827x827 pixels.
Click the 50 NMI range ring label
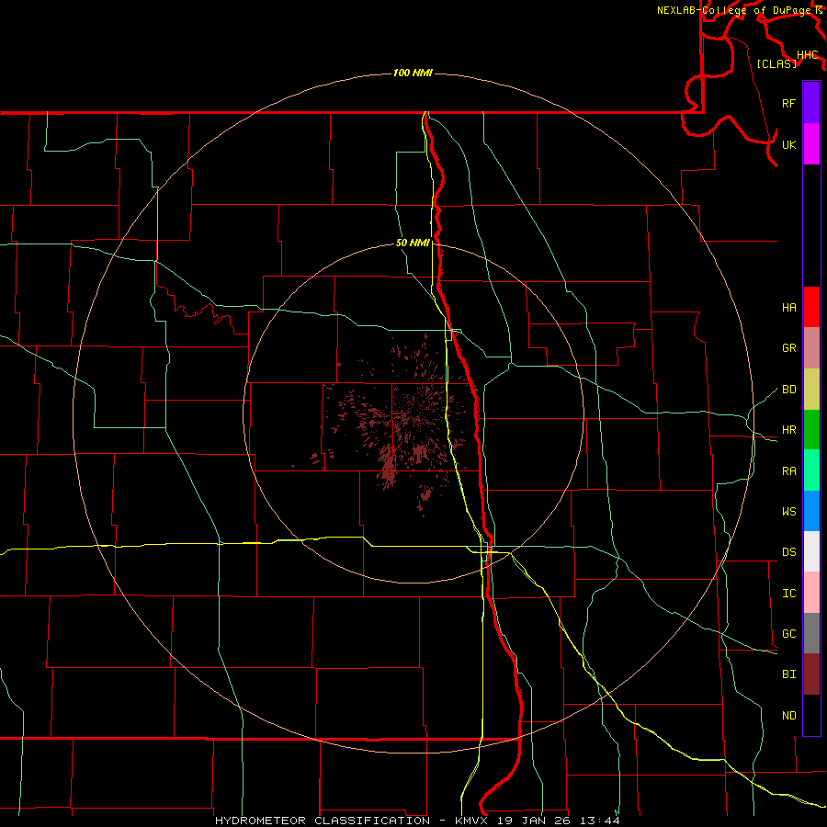413,243
